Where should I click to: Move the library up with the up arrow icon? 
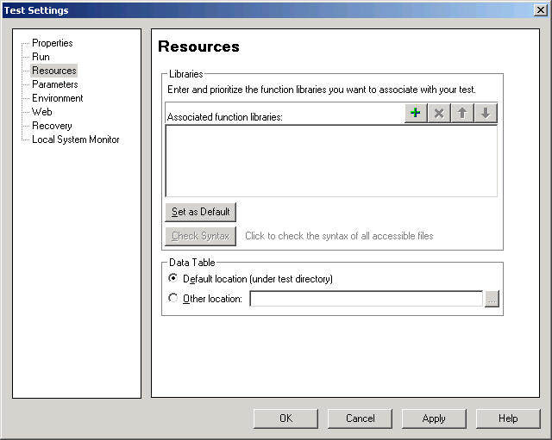462,113
